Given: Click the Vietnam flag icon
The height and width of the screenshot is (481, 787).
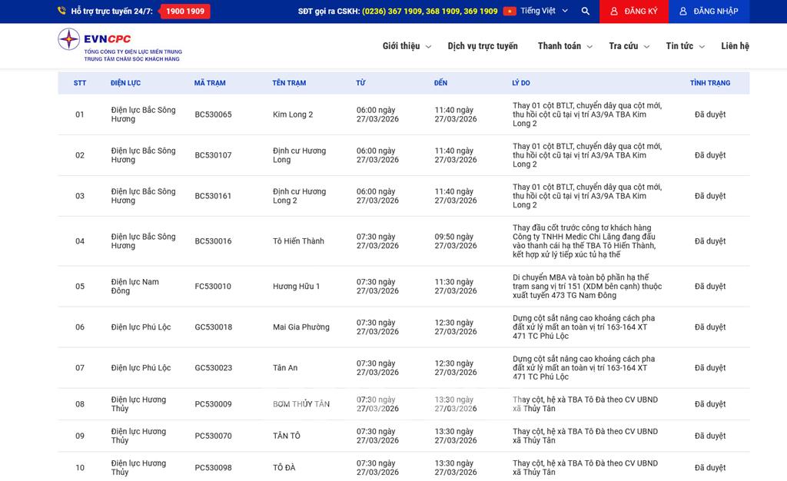Looking at the screenshot, I should [510, 12].
